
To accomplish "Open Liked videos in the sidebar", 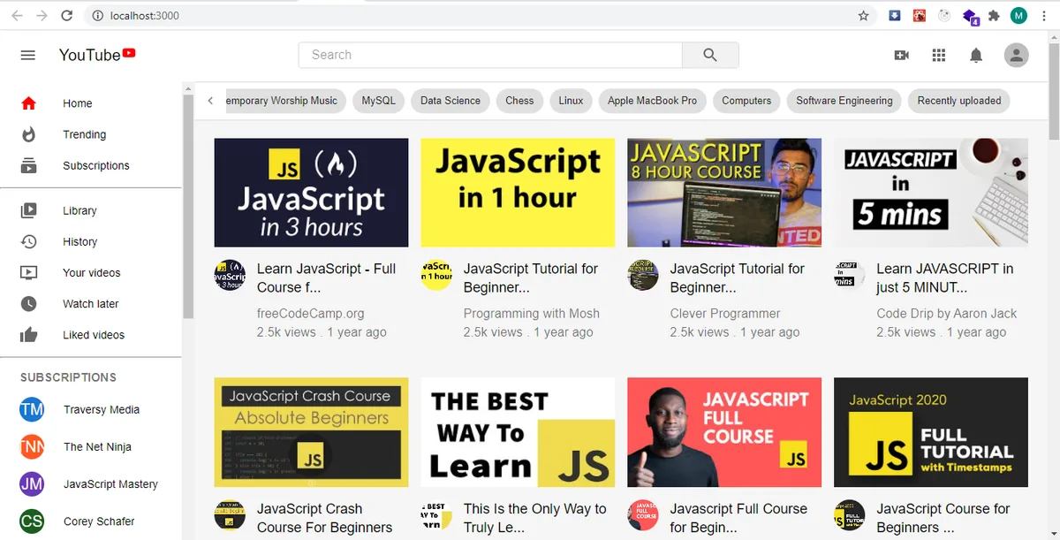I will pyautogui.click(x=94, y=334).
